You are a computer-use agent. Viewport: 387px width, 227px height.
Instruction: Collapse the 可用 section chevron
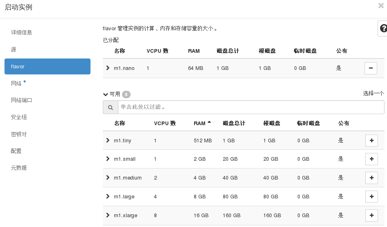coord(105,94)
